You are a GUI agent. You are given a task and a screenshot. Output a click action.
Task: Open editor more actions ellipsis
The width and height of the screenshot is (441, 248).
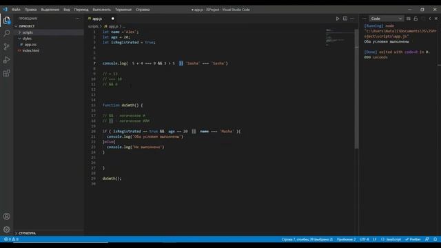pos(352,19)
